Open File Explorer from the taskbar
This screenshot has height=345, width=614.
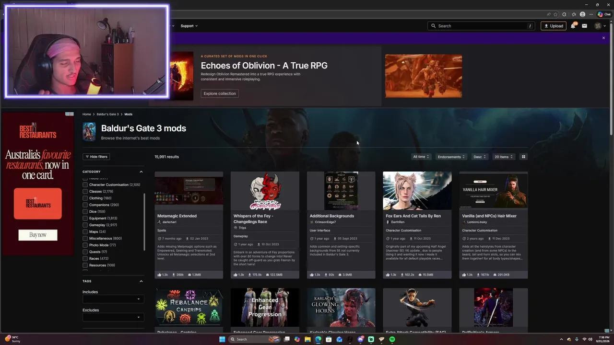(307, 339)
